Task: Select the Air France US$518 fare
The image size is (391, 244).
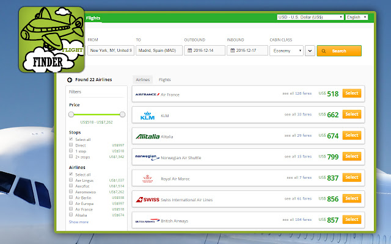Action: coord(352,93)
